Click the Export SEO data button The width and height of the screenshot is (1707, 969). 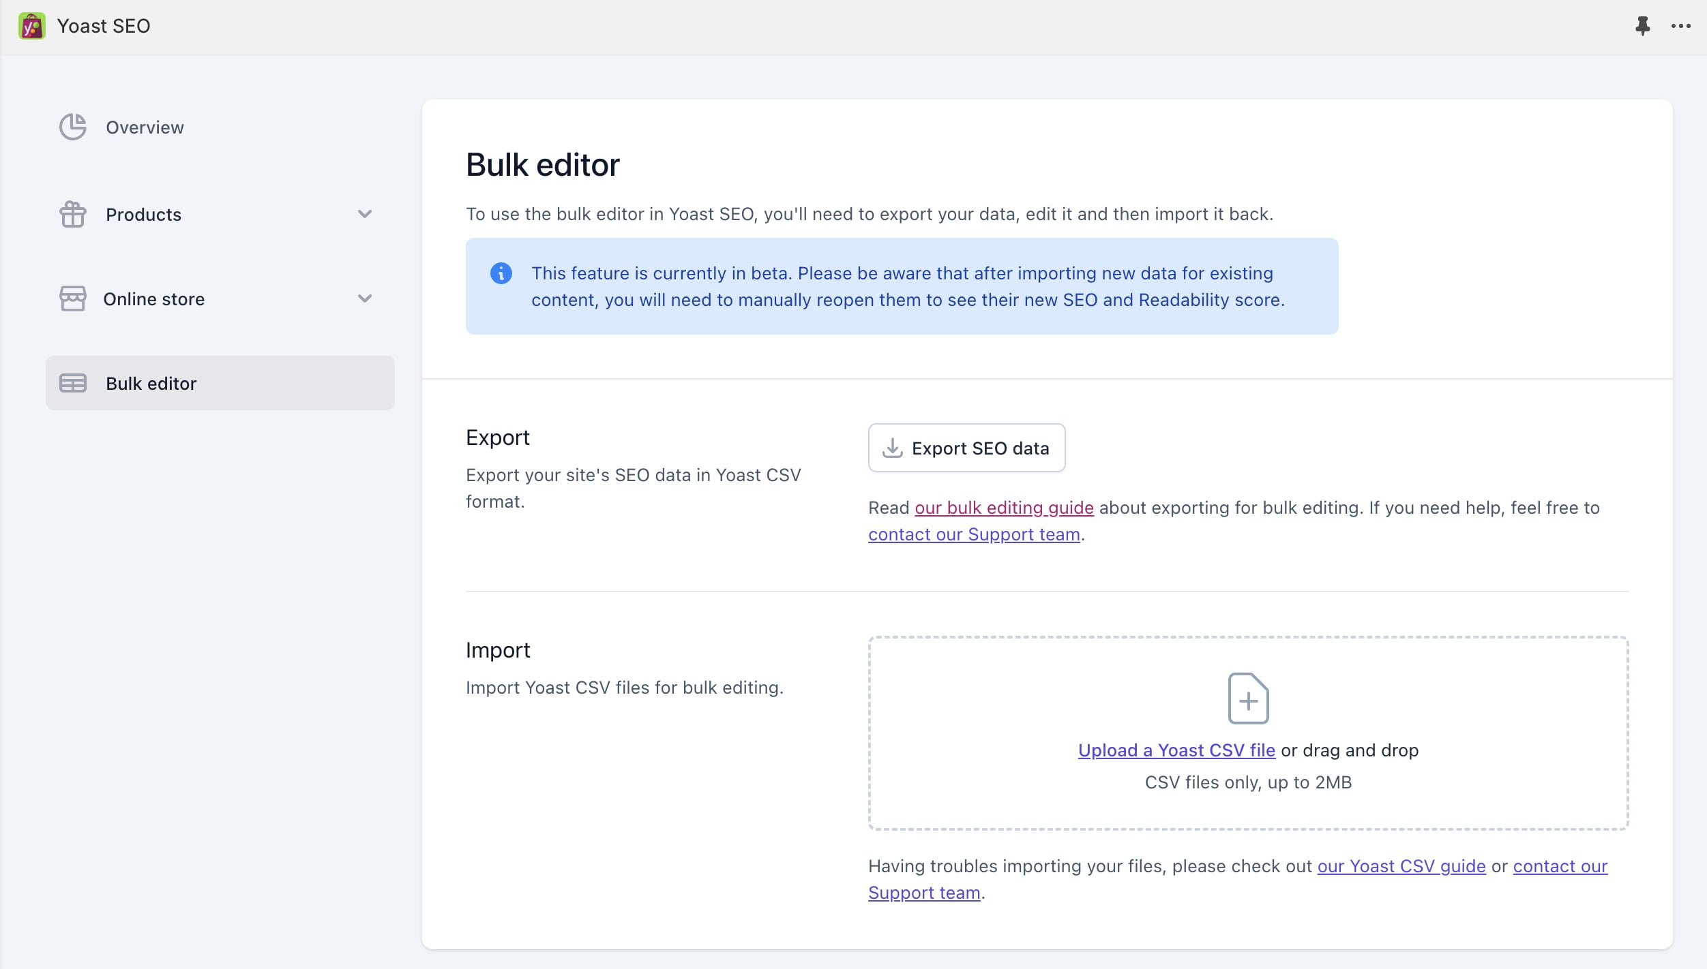pos(966,448)
